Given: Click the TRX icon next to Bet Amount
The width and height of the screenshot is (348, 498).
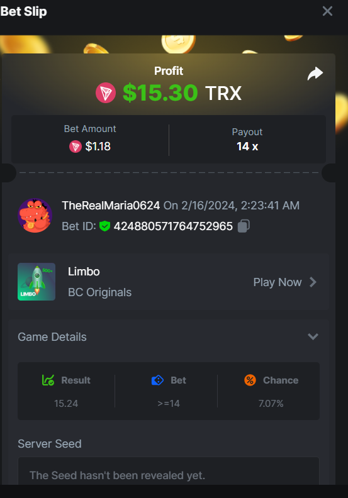Looking at the screenshot, I should 76,147.
